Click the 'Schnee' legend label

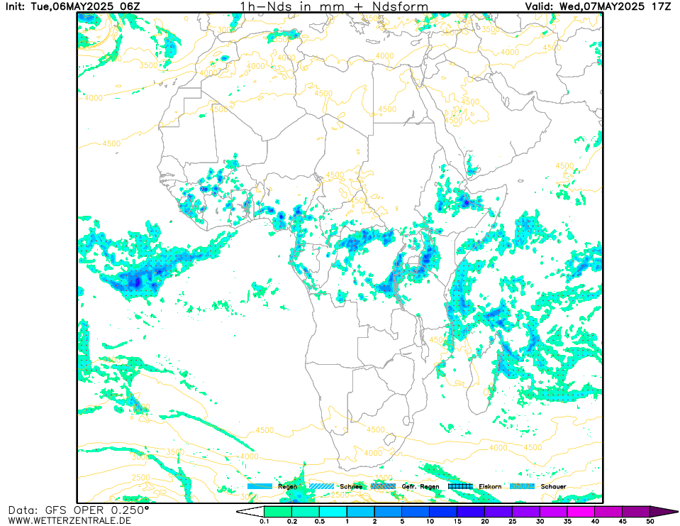tap(351, 486)
